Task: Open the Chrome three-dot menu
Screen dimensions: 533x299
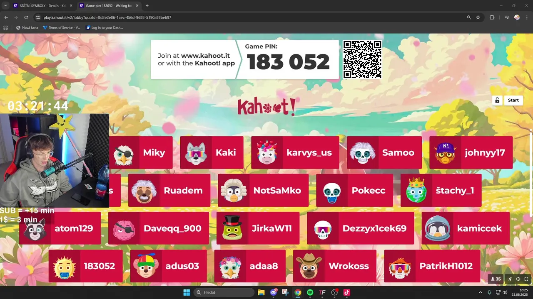Action: click(x=526, y=17)
